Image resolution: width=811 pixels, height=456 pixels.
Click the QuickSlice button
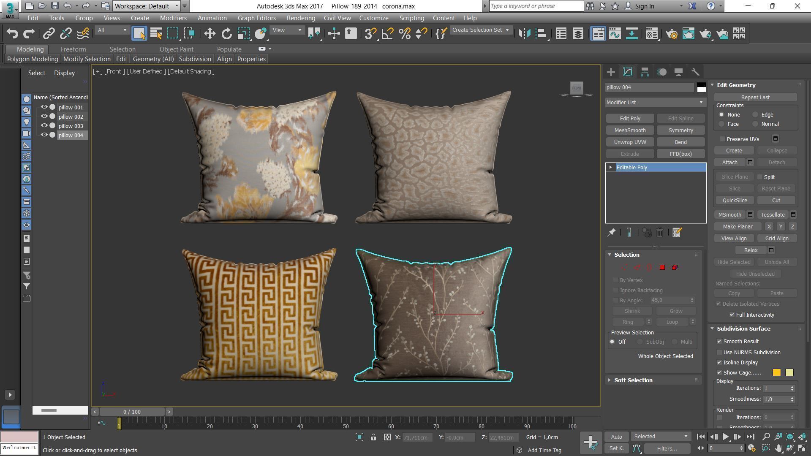(x=735, y=200)
